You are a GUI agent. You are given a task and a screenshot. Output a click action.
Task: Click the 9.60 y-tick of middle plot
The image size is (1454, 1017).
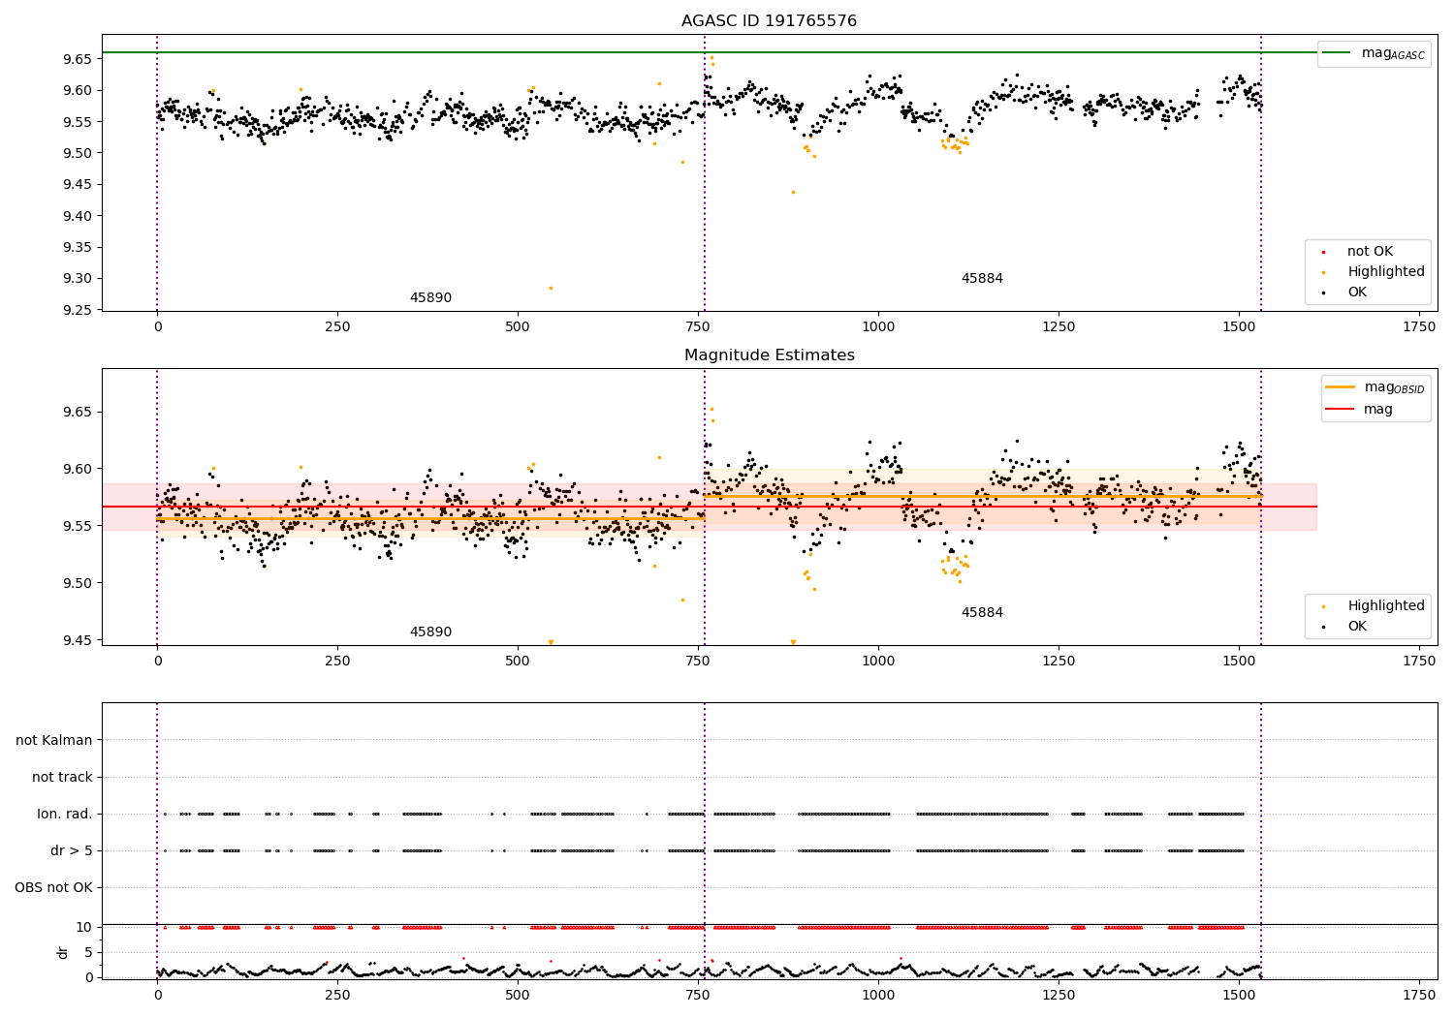[77, 470]
